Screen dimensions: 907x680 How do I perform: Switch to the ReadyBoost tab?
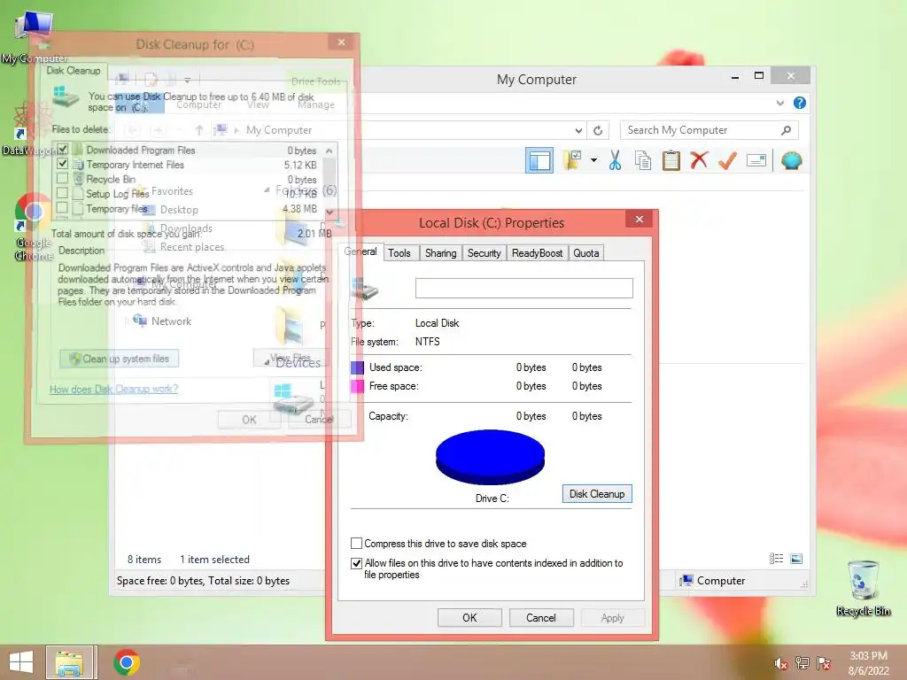pyautogui.click(x=537, y=252)
